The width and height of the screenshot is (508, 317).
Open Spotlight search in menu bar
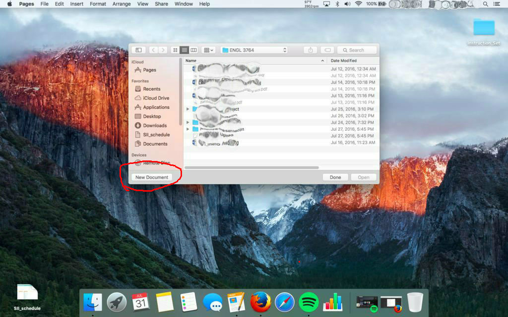pyautogui.click(x=485, y=4)
